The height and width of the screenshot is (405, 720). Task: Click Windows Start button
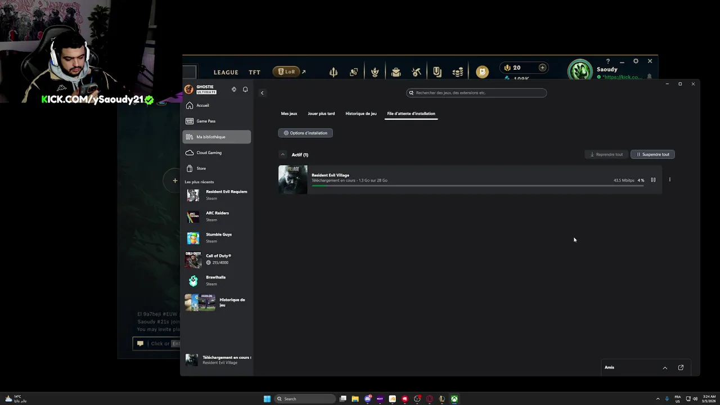click(x=267, y=399)
